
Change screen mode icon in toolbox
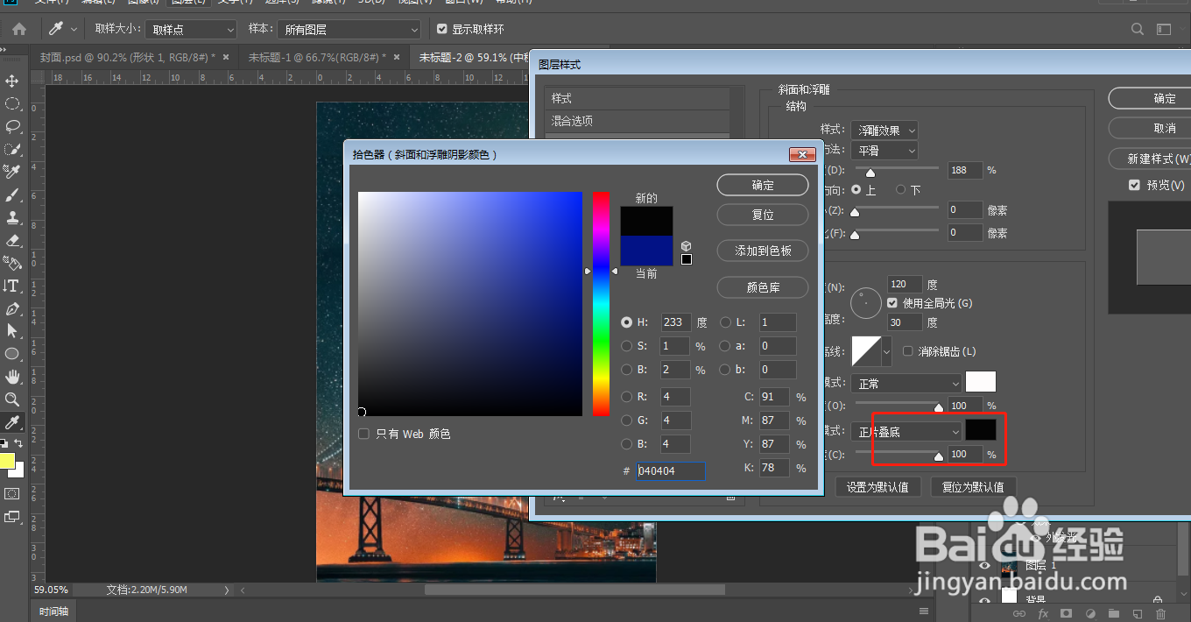(x=12, y=517)
